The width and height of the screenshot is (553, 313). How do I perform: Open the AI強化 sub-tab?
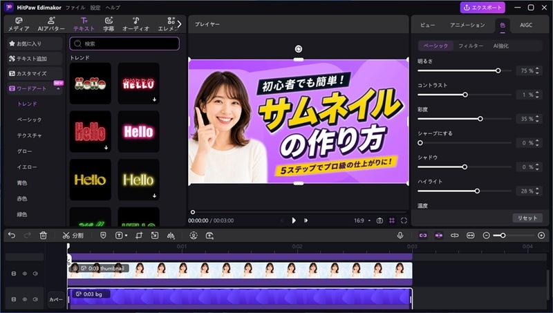(x=500, y=46)
